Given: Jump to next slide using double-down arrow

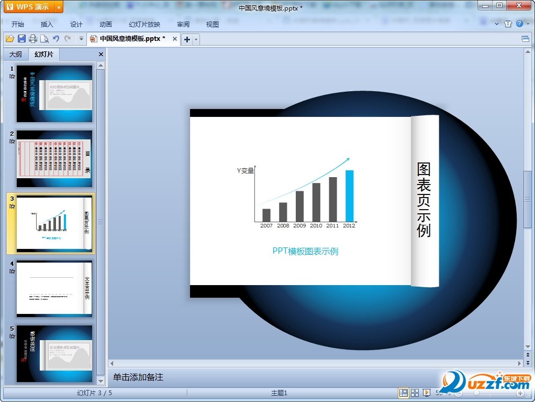Looking at the screenshot, I should [x=528, y=362].
